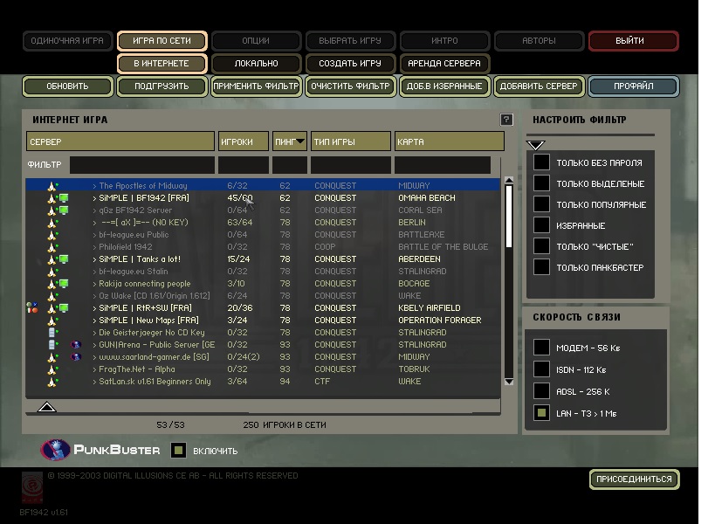Click penguin icon beside Oz Wake server
The image size is (715, 524).
point(52,296)
